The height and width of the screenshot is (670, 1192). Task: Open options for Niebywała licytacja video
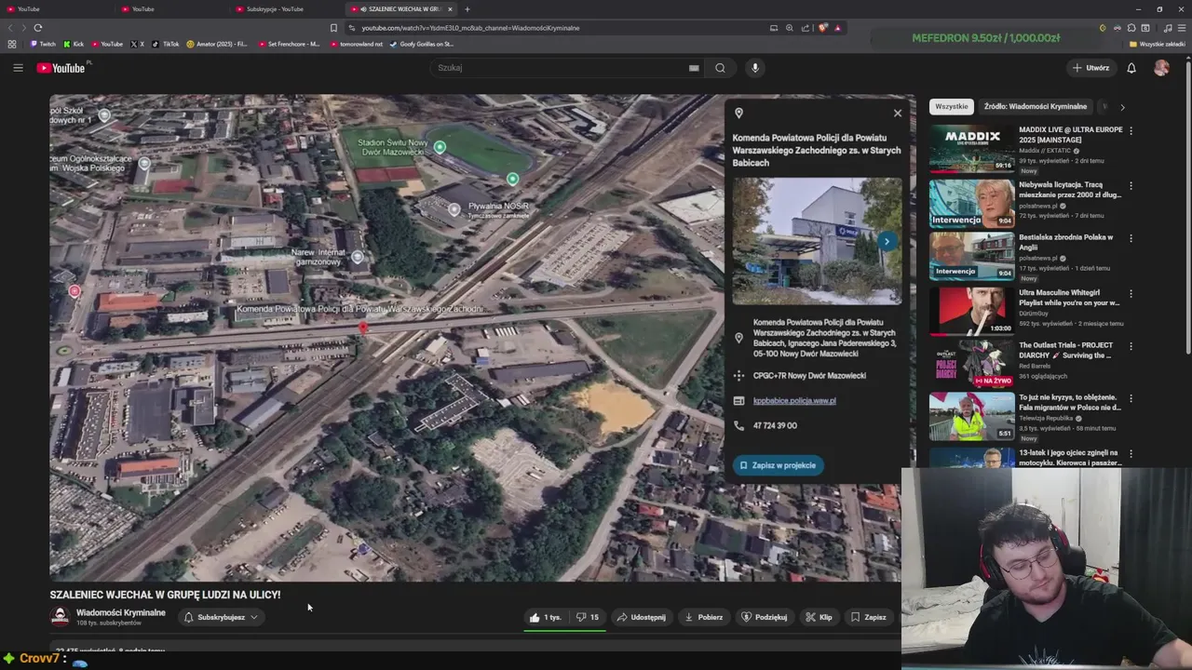click(1131, 185)
